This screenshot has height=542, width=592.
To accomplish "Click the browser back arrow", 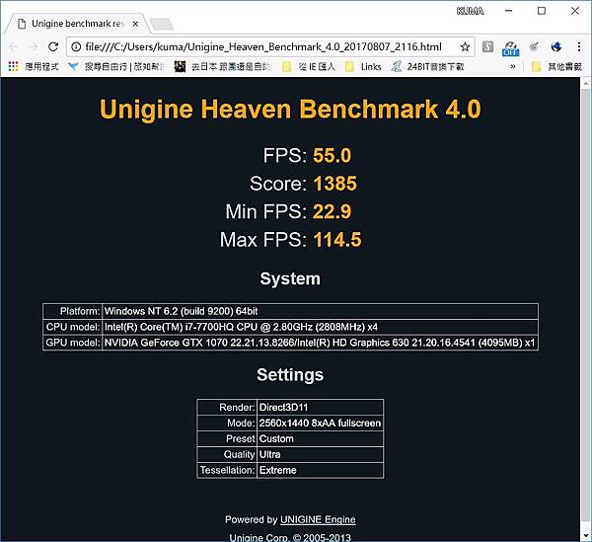I will (14, 46).
